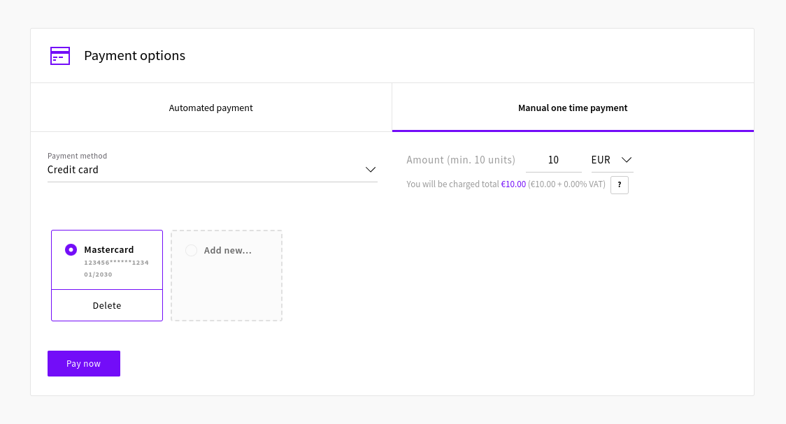Click the chevron arrow next to EUR
The height and width of the screenshot is (424, 786).
click(x=627, y=160)
